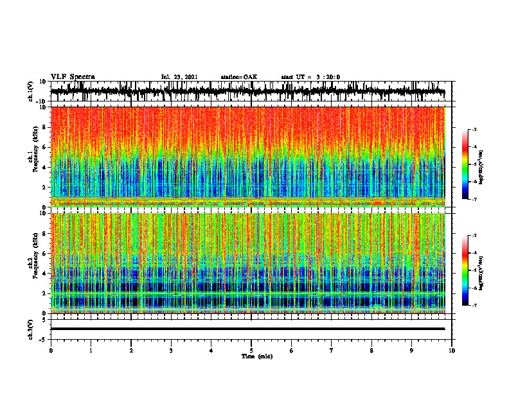Screen dimensions: 509x393
Task: Click the "2" kHz tick on ch.1 spectrogram
Action: pos(44,187)
